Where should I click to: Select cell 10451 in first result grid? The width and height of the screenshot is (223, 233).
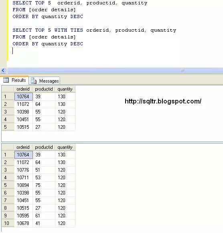coord(24,120)
